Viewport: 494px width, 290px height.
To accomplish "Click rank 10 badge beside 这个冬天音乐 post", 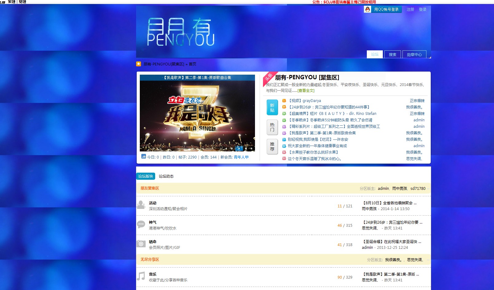I will coord(284,159).
